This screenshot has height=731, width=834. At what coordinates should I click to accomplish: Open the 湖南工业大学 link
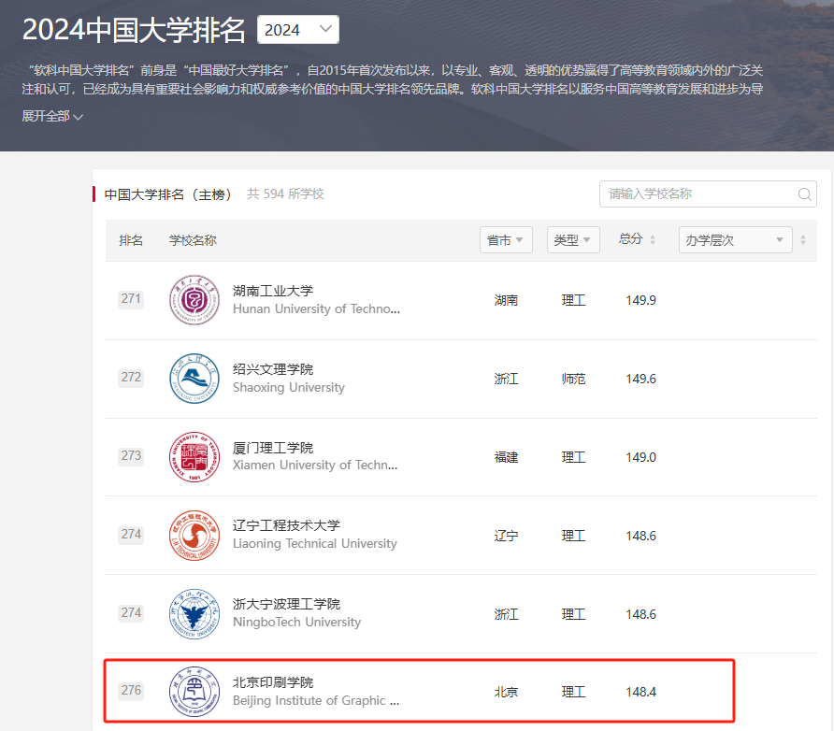[x=273, y=291]
